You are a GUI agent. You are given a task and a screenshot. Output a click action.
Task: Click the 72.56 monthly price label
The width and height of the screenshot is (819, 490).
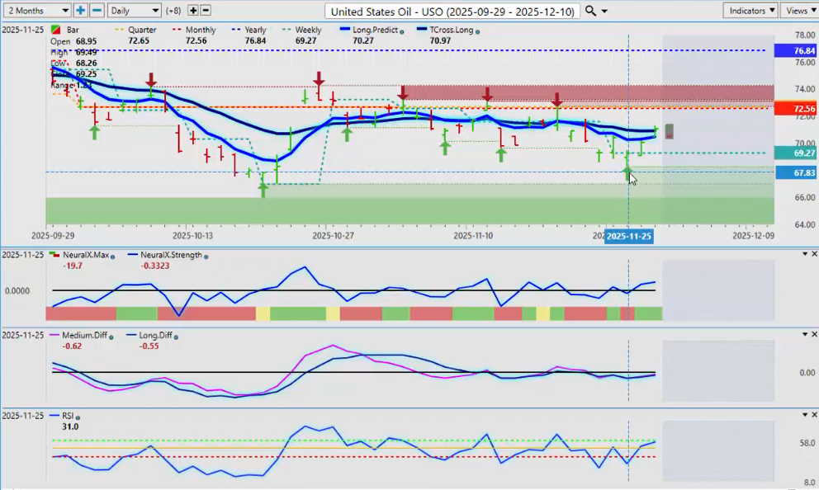[793, 109]
